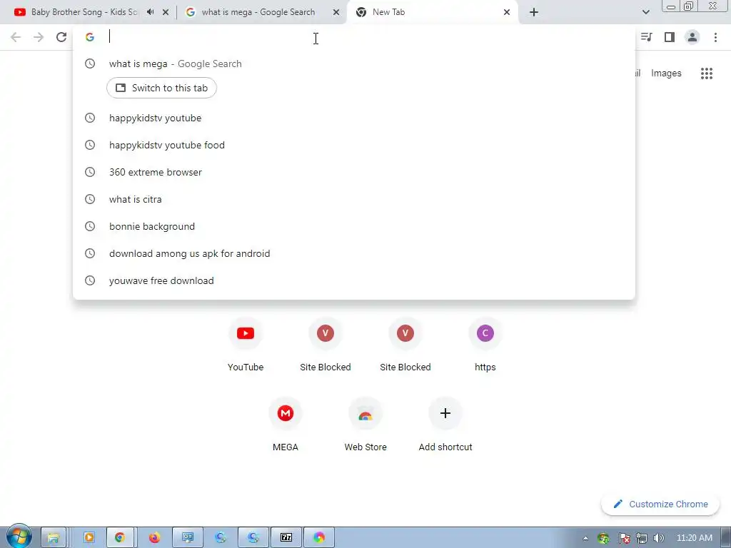Choose 'download among us apk for android'
This screenshot has height=548, width=731.
[x=354, y=253]
